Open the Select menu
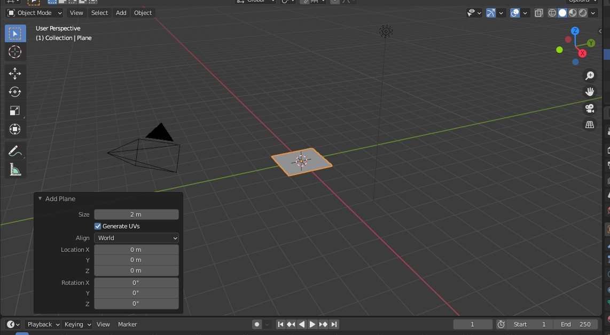This screenshot has width=610, height=335. [x=99, y=13]
